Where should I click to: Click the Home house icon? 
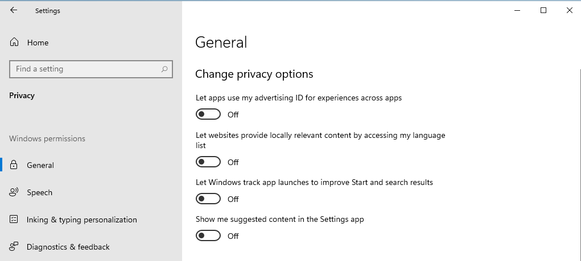tap(14, 43)
